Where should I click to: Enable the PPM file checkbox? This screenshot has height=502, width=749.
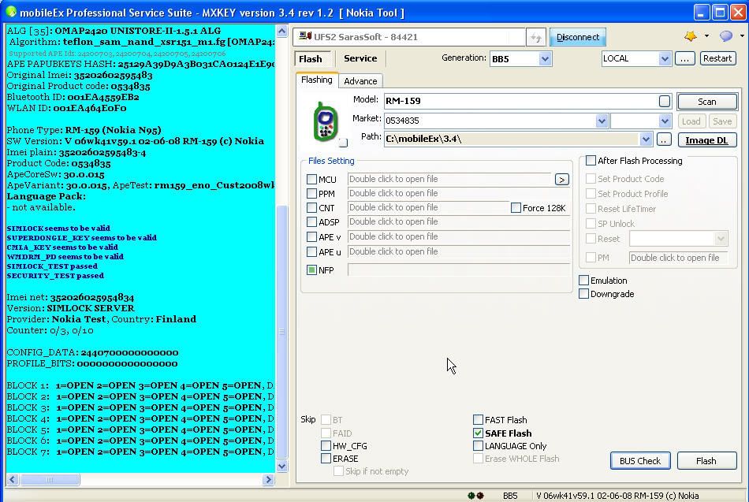click(311, 194)
